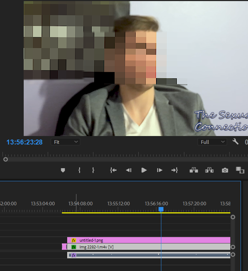Click the monitor scrubber bar circle handle

pos(6,159)
